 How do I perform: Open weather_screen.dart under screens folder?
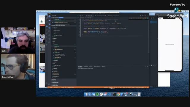(x=59, y=50)
